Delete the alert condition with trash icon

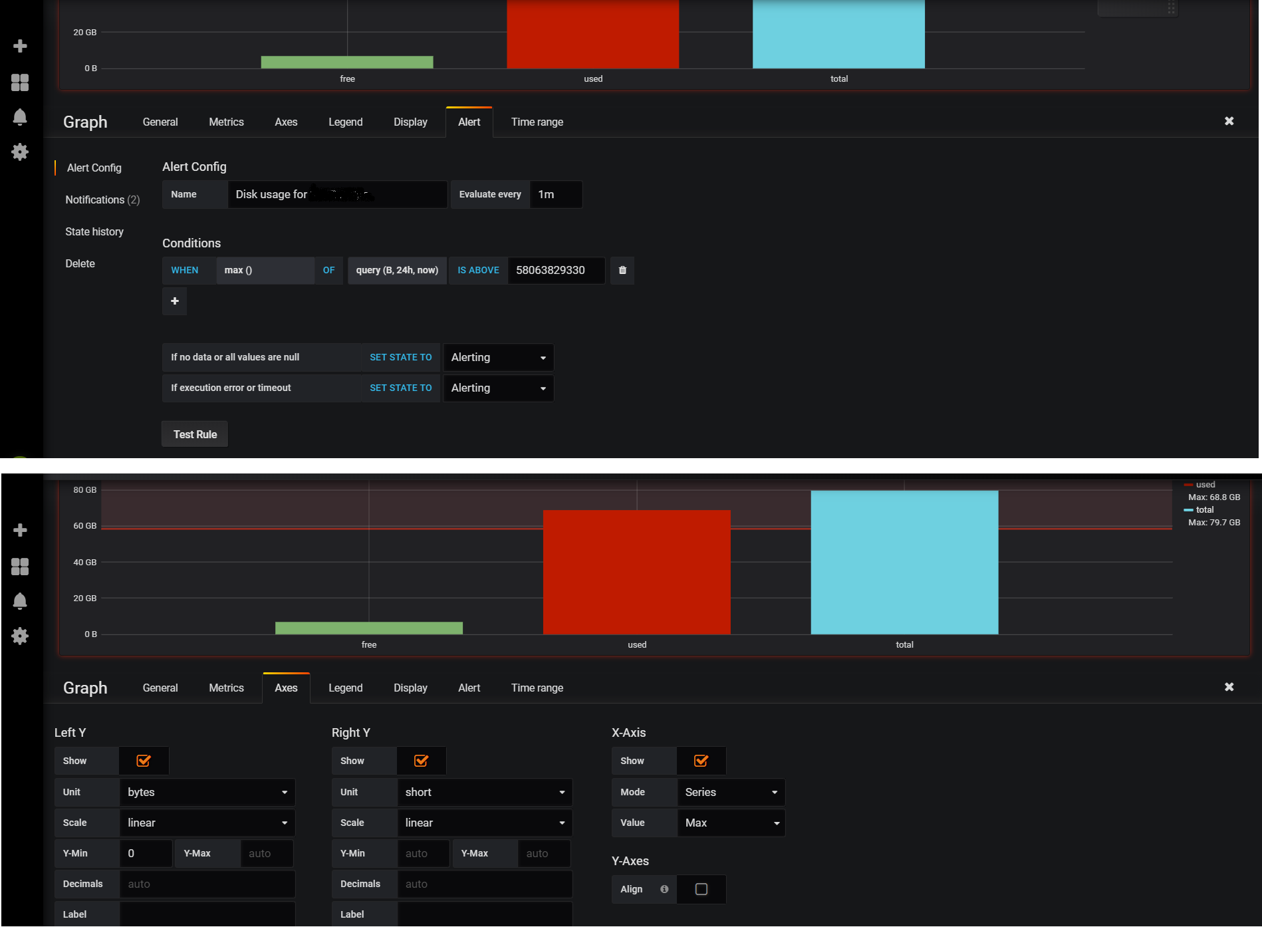coord(622,270)
